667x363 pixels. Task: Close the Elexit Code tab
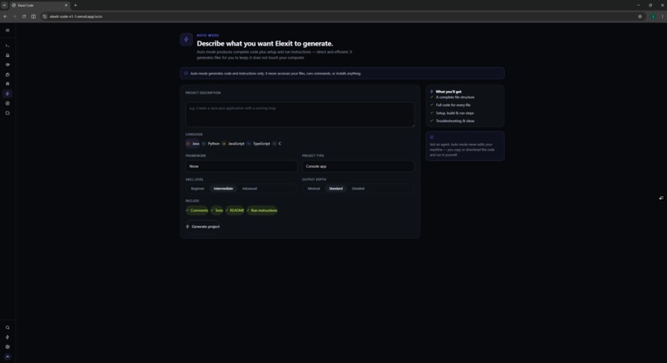(66, 5)
